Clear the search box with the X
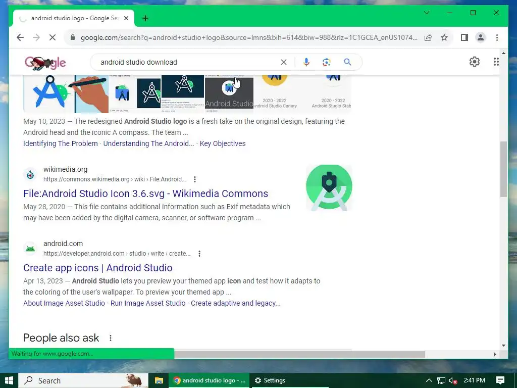The image size is (517, 388). tap(284, 62)
